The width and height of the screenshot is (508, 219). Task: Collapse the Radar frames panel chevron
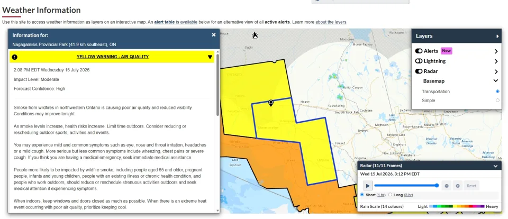[x=495, y=166]
